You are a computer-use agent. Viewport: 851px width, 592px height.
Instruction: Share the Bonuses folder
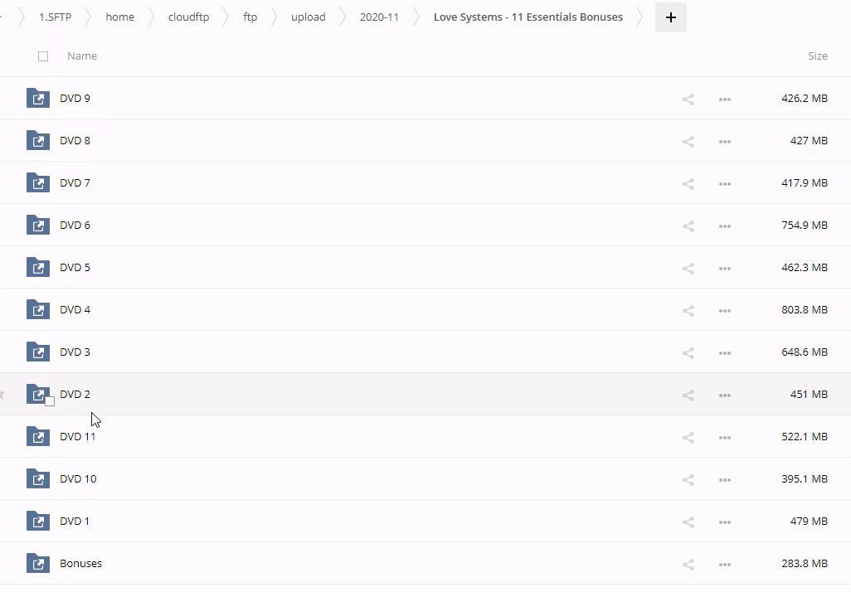(x=688, y=565)
